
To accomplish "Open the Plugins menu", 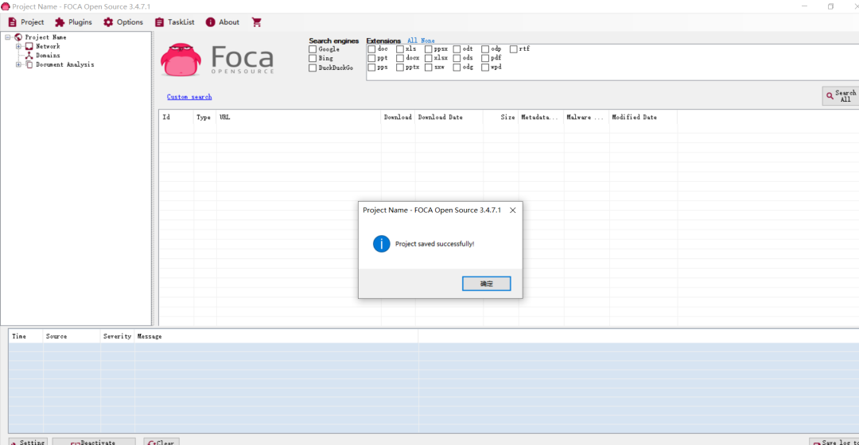I will tap(73, 22).
